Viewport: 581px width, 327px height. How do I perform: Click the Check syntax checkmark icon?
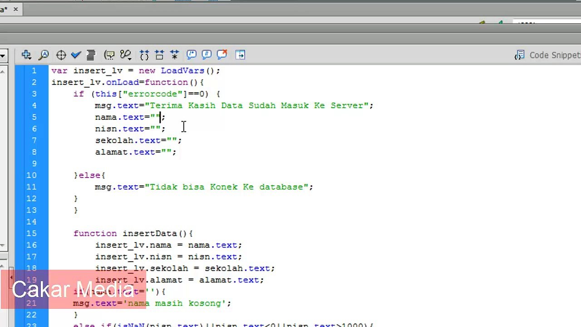click(x=76, y=55)
